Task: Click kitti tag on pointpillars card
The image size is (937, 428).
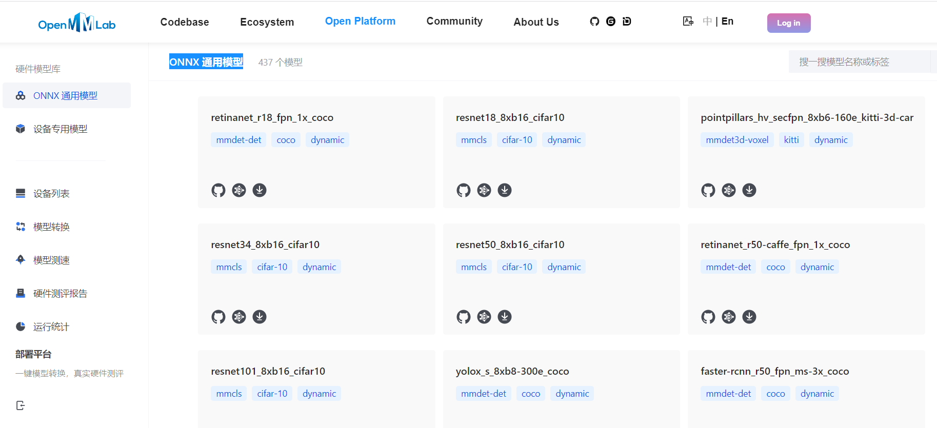Action: coord(791,140)
